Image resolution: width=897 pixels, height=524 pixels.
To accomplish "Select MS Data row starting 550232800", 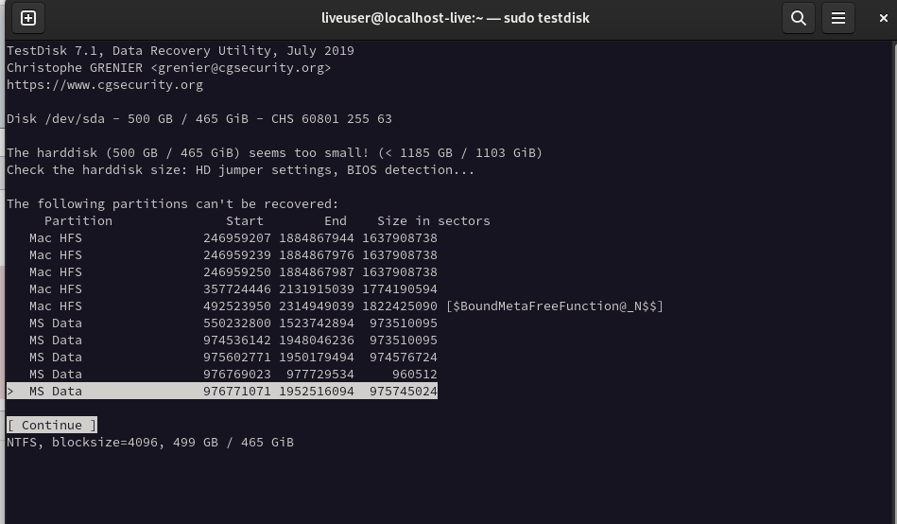I will pyautogui.click(x=233, y=323).
